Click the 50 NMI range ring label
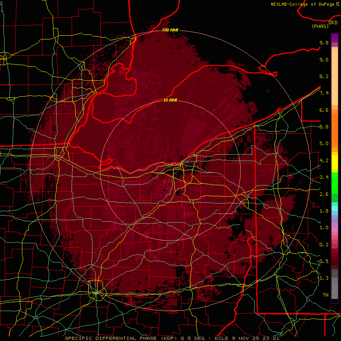Screen dimensions: 341x341 (x=170, y=100)
